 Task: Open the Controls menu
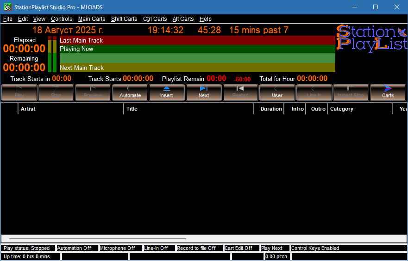point(62,19)
